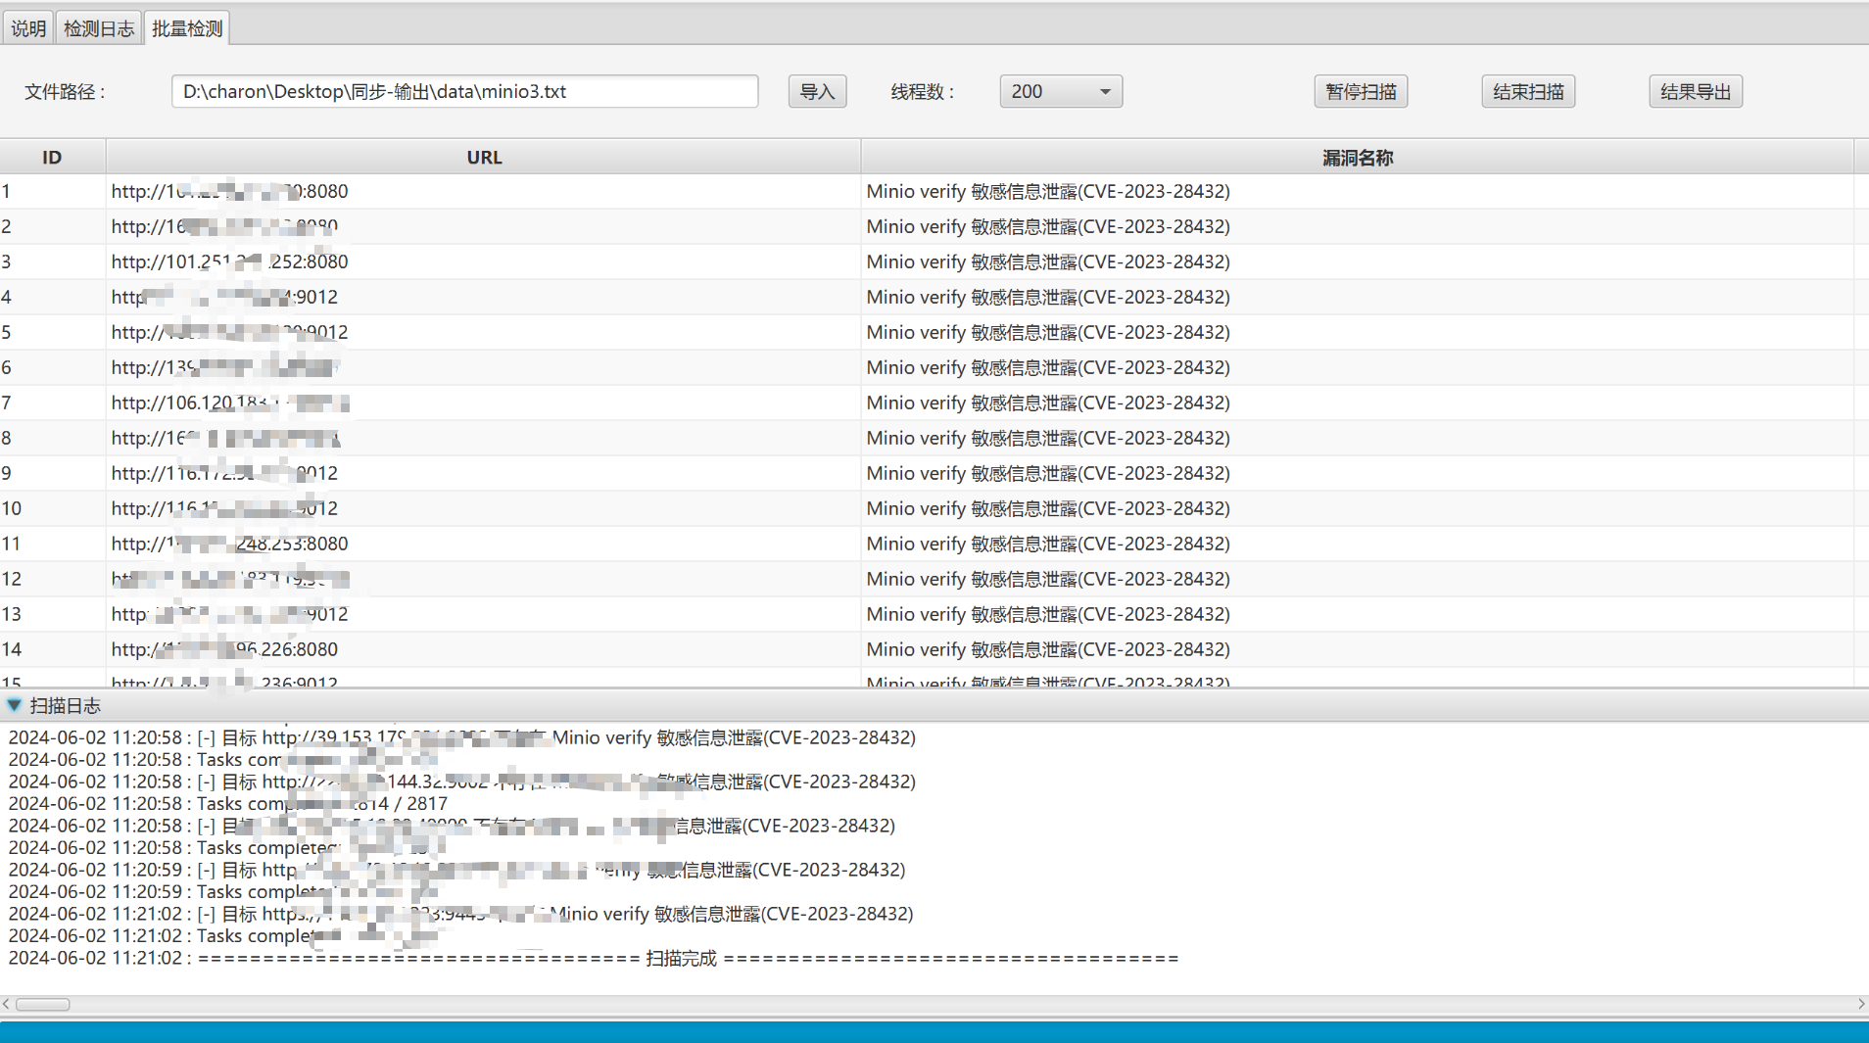This screenshot has width=1869, height=1043.
Task: Click the log line at 11:20:58 ending in 2817
Action: pos(228,803)
